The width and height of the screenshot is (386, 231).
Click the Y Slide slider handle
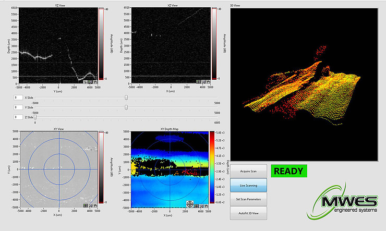126,107
